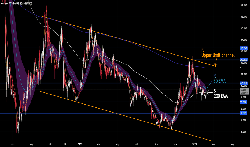The image size is (250, 147).
Task: Click the 6.000 price axis value
Action: (x=243, y=132)
